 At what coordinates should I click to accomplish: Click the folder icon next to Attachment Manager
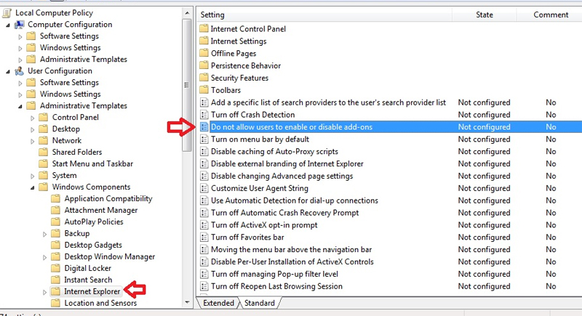tap(56, 210)
